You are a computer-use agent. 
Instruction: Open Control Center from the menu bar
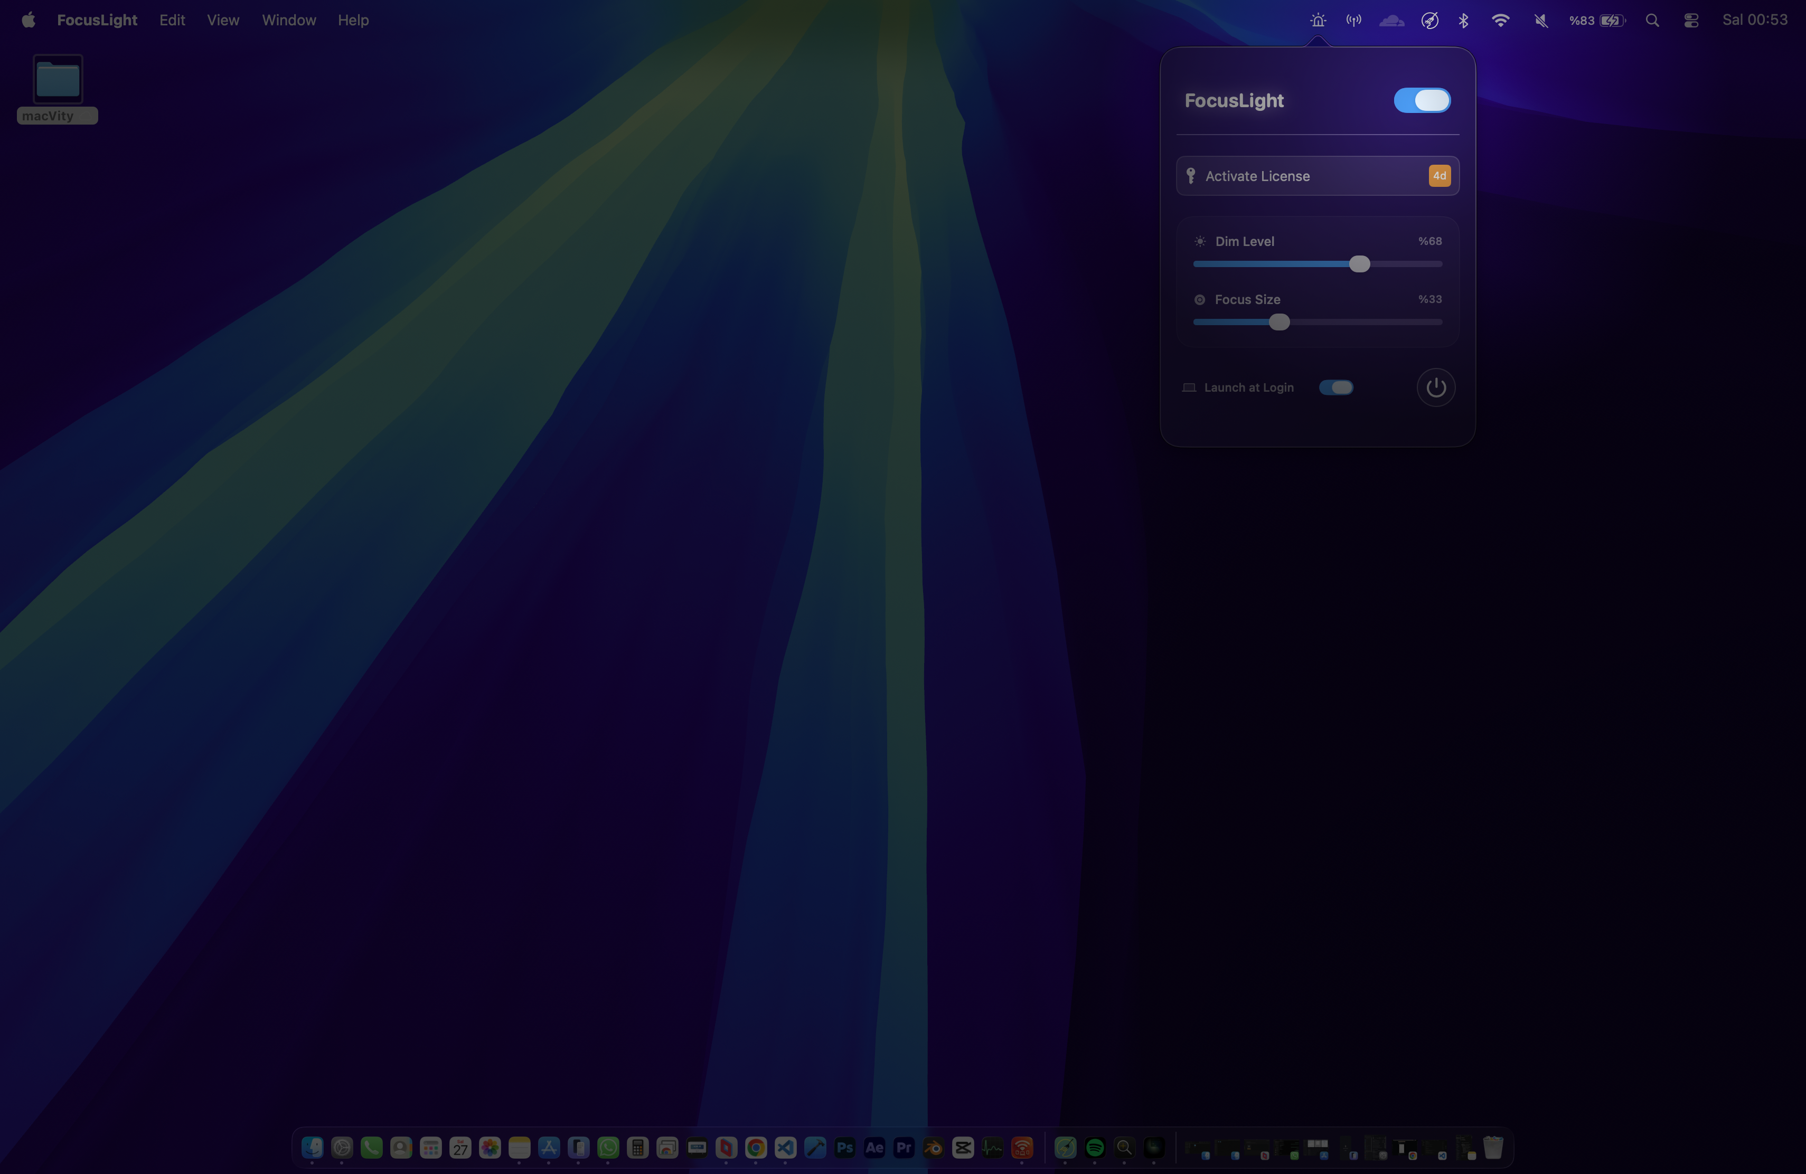click(1691, 20)
